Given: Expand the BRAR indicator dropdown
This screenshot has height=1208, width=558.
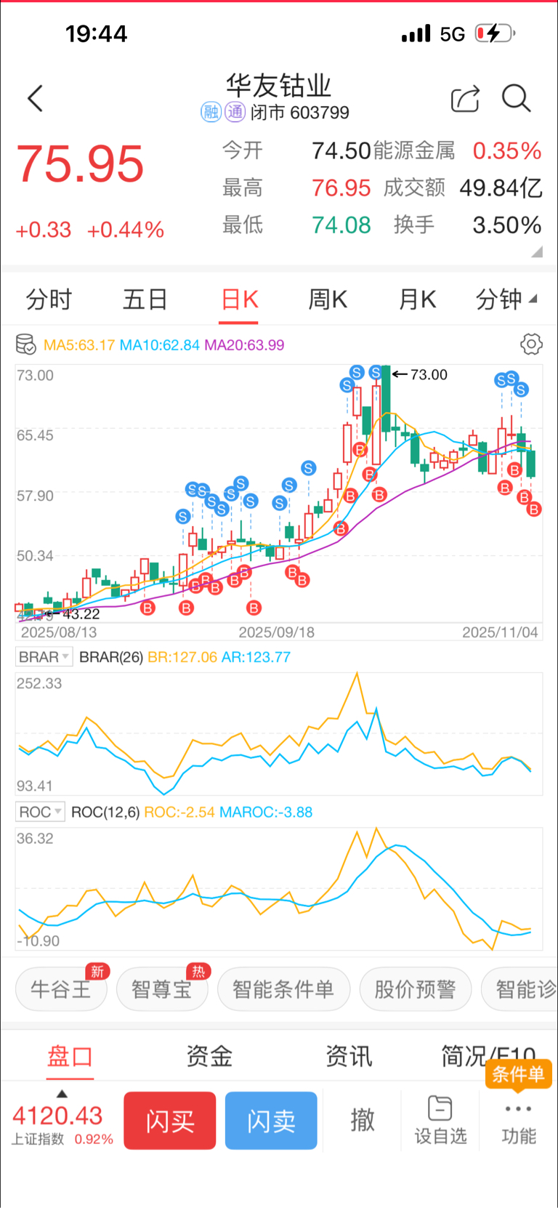Looking at the screenshot, I should pyautogui.click(x=44, y=657).
